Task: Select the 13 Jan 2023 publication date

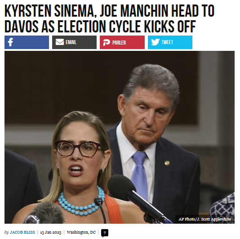Action: [51, 232]
